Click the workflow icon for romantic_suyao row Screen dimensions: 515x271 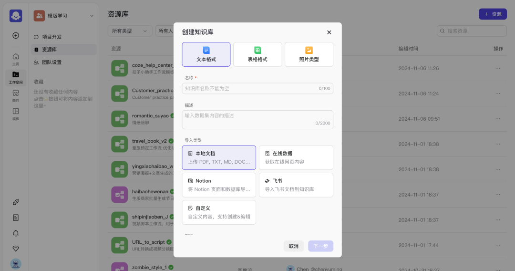(120, 119)
